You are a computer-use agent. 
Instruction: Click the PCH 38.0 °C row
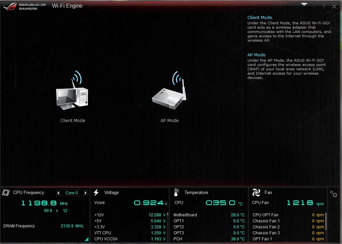pos(209,239)
